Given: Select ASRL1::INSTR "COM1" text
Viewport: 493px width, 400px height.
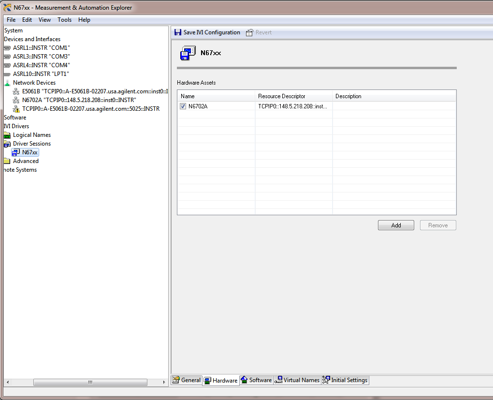Looking at the screenshot, I should pos(41,48).
